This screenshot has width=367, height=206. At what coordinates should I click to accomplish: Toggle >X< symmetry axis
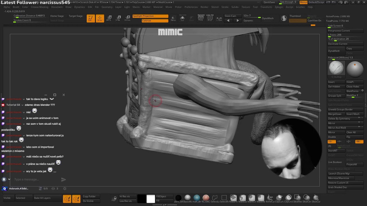[x=331, y=142]
